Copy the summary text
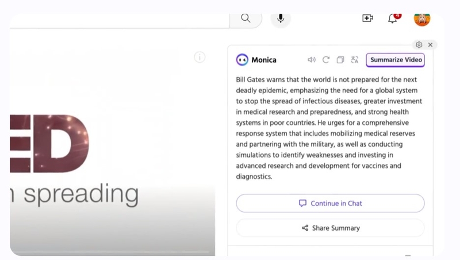The height and width of the screenshot is (260, 460). click(340, 60)
